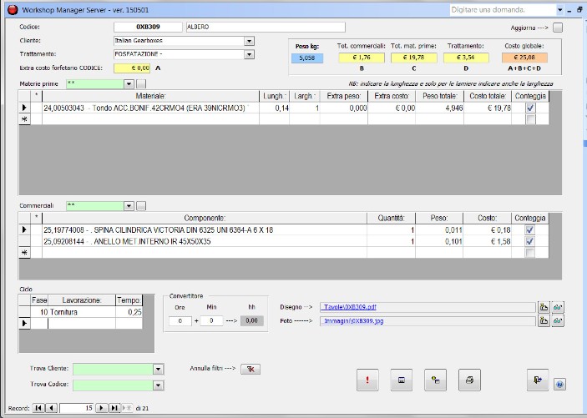The width and height of the screenshot is (587, 418).
Task: Toggle Conteggia for ANELLO MET.INTERNO row
Action: 529,241
